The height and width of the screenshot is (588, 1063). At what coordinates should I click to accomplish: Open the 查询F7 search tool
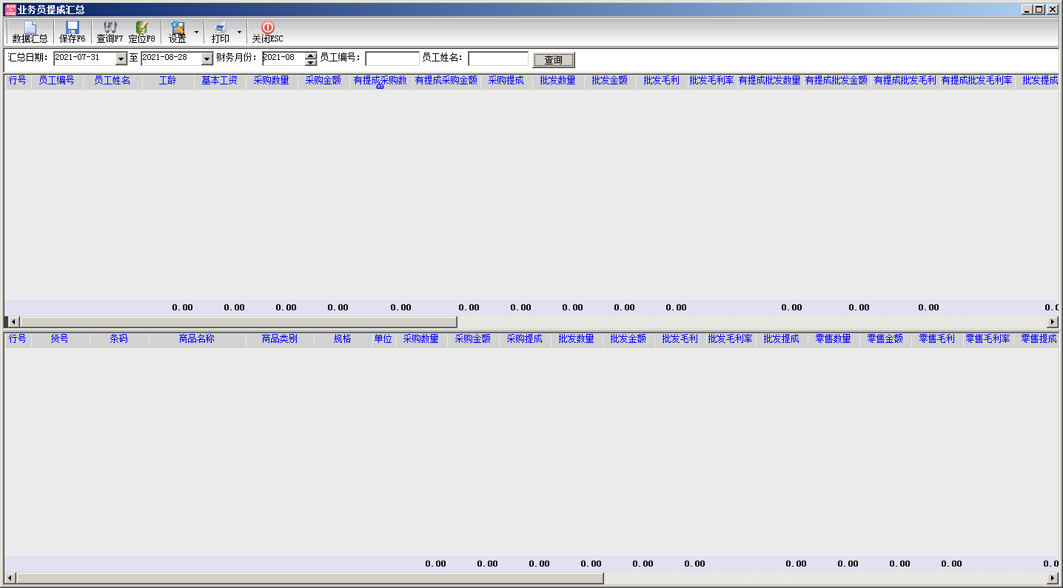(110, 32)
